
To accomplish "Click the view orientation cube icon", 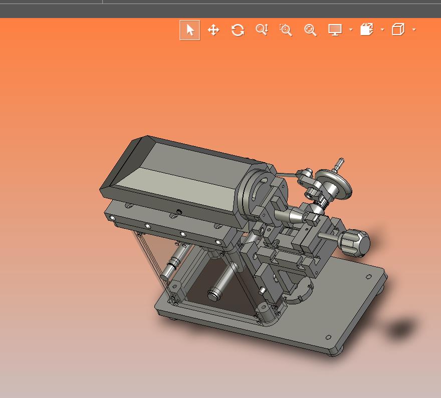I will (x=367, y=30).
